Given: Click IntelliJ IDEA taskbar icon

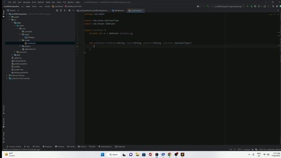Looking at the screenshot, I should [157, 154].
